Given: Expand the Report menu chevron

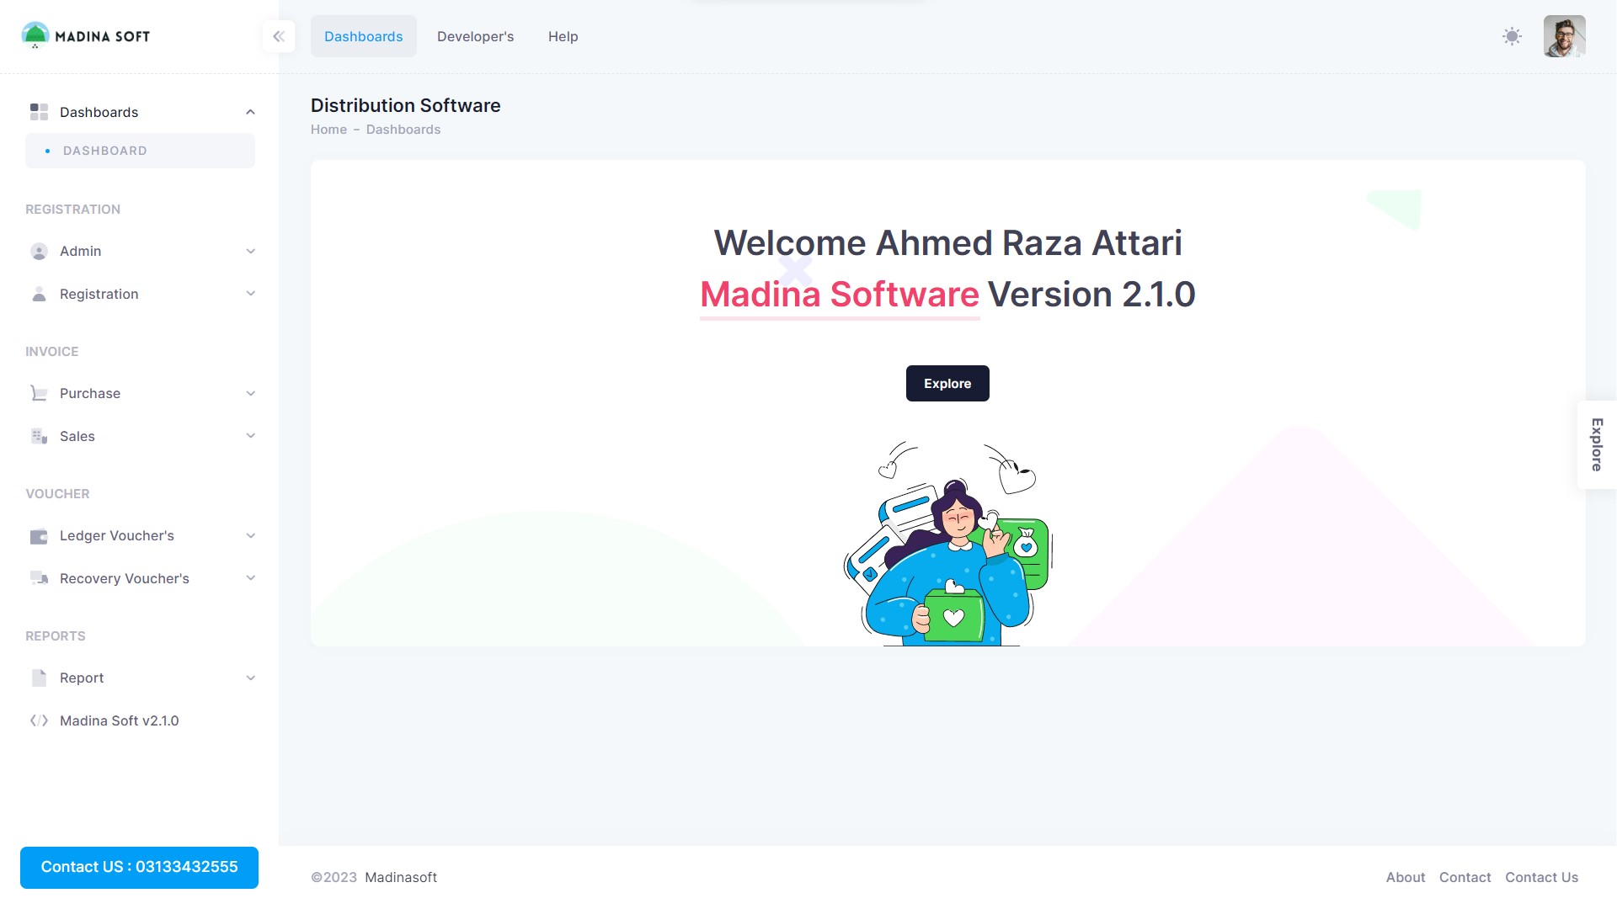Looking at the screenshot, I should (x=250, y=678).
